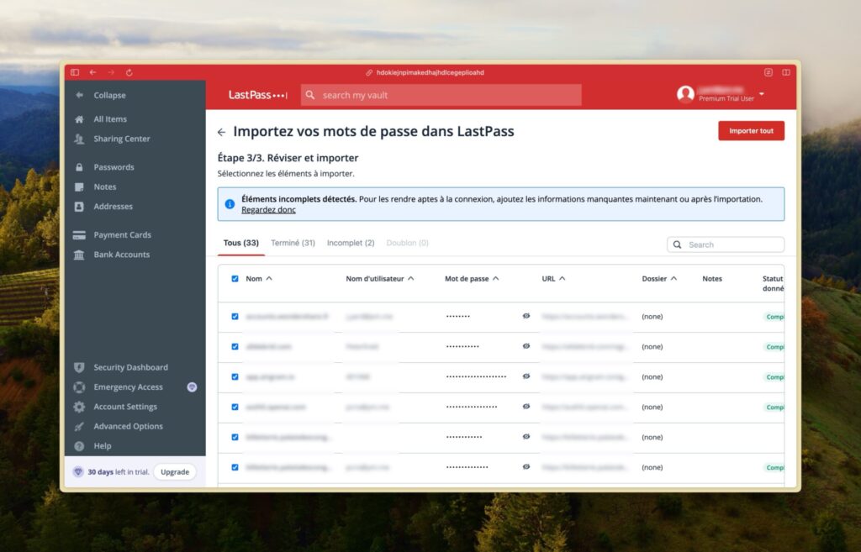Select the Passwords padlock icon

pyautogui.click(x=79, y=167)
